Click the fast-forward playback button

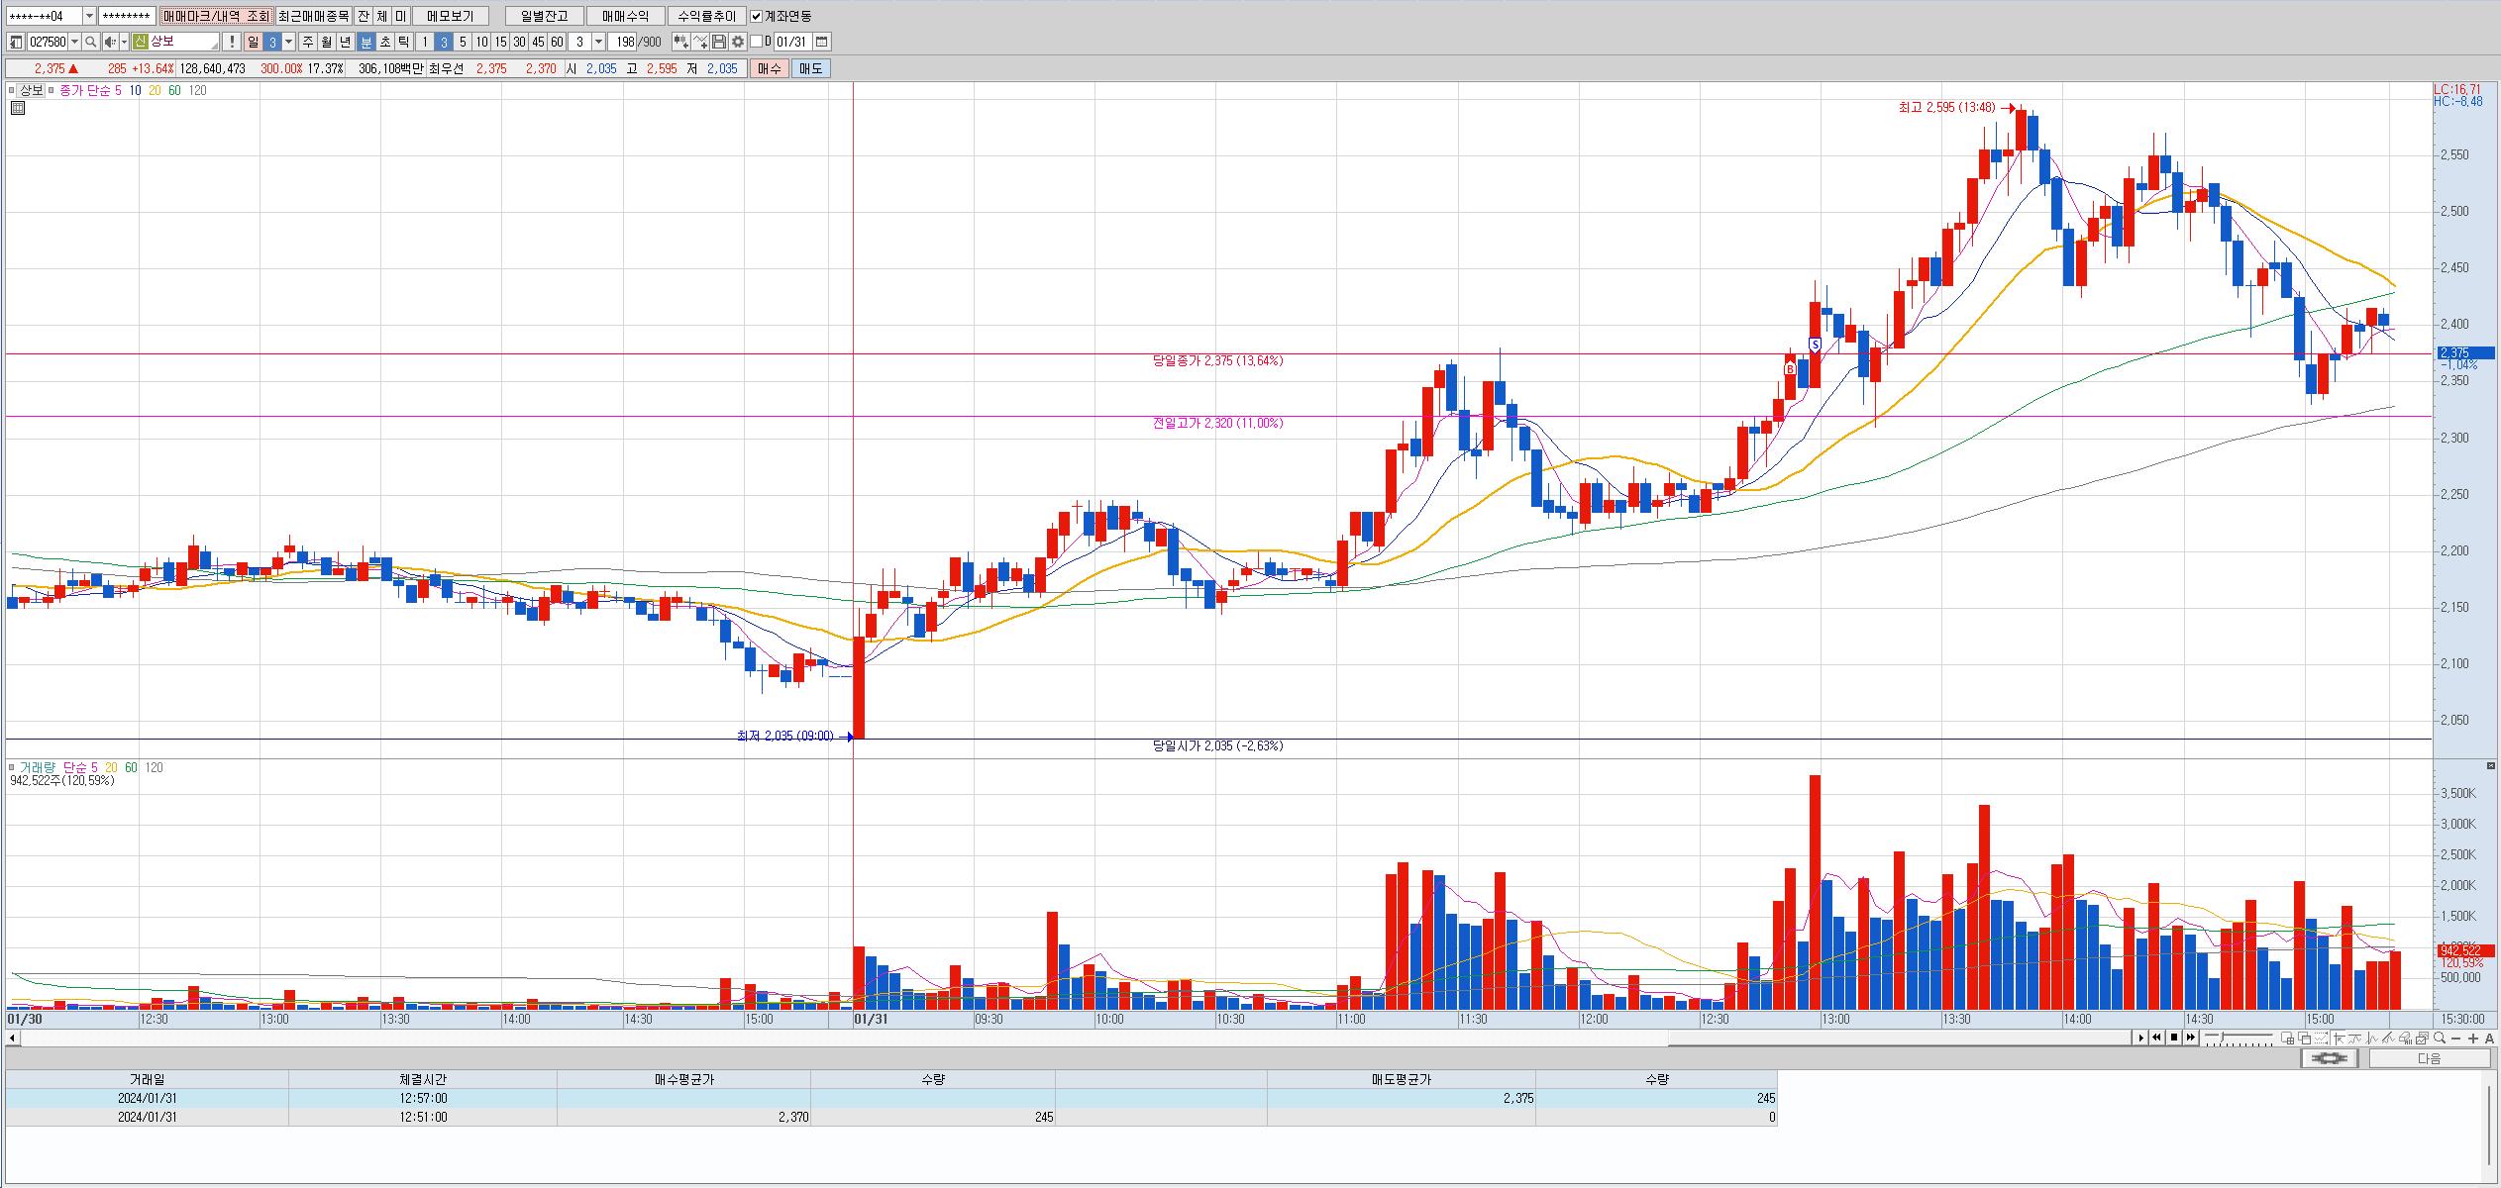click(x=2191, y=1038)
